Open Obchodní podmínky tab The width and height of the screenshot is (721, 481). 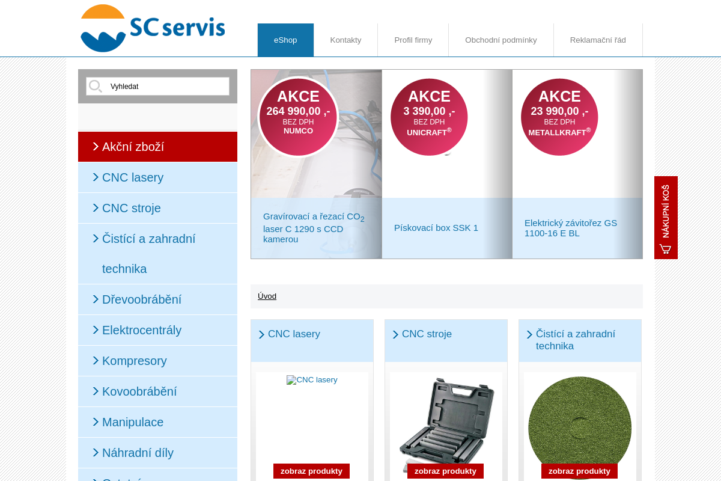tap(501, 40)
